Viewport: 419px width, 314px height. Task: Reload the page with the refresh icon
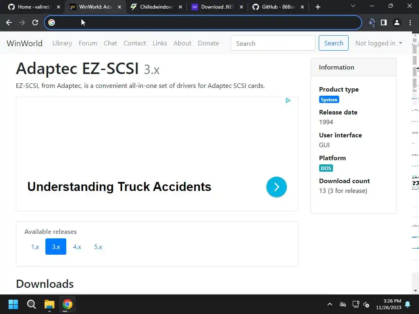click(x=35, y=23)
